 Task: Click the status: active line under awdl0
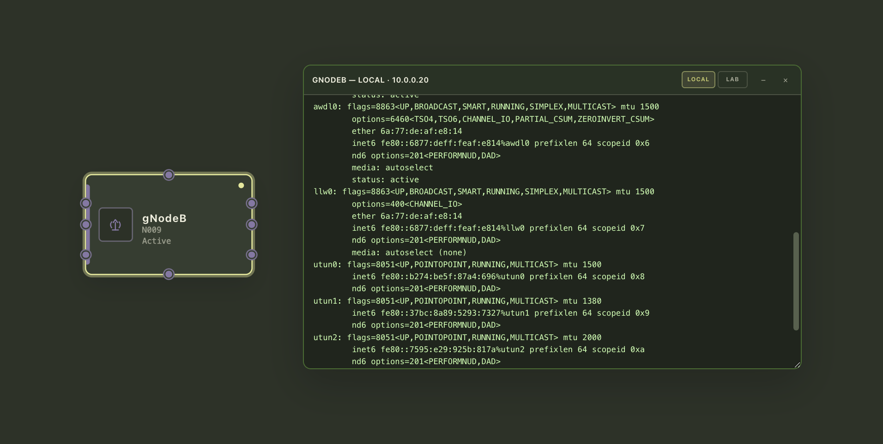[385, 180]
